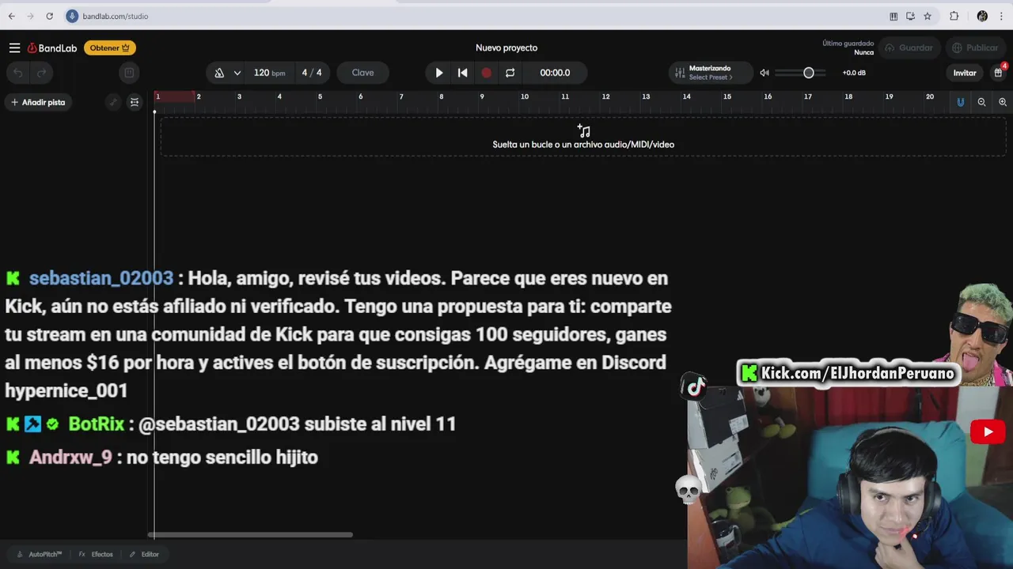Click the mastering mixer sliders icon
Screen dimensions: 1013x569
[679, 73]
